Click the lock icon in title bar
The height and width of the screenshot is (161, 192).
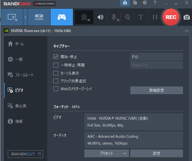click(x=125, y=3)
